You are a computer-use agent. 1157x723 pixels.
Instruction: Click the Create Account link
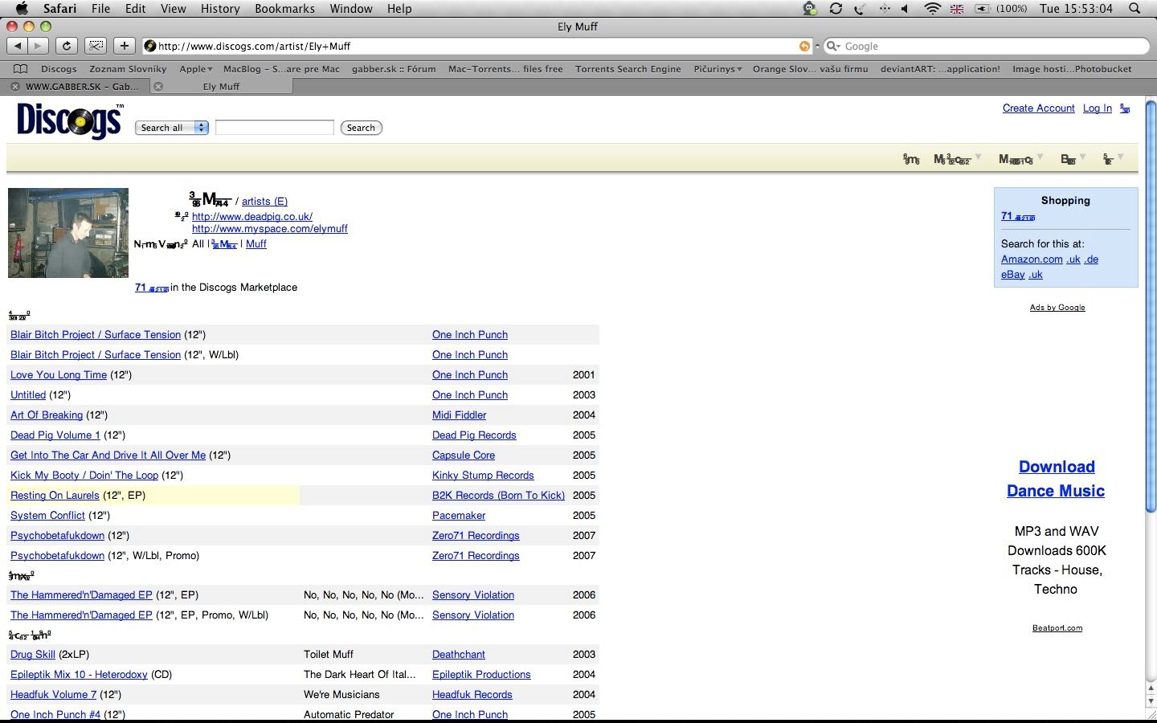pyautogui.click(x=1038, y=108)
